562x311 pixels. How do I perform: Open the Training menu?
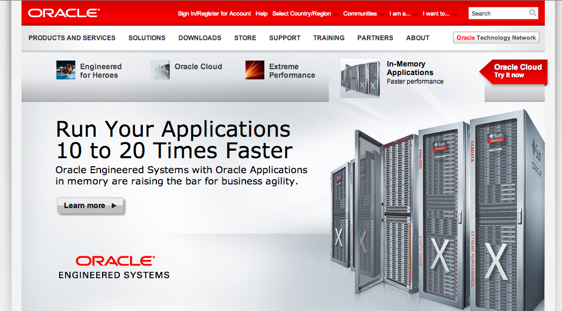[x=329, y=38]
